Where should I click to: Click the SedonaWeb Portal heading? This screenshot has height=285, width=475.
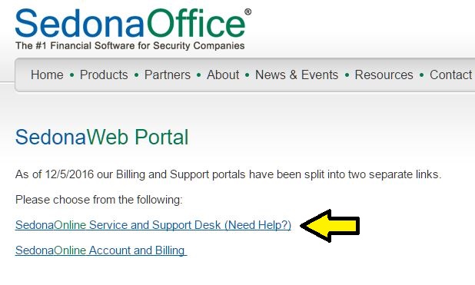(x=101, y=138)
